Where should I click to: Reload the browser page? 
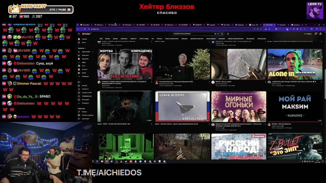coord(85,29)
